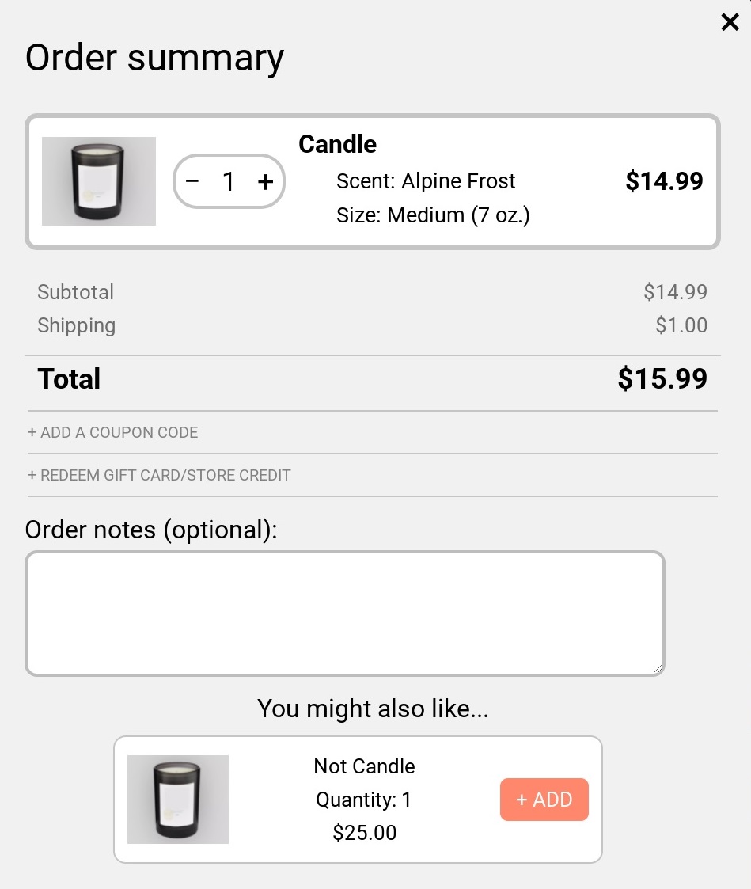This screenshot has height=889, width=751.
Task: Add Not Candle to the order
Action: click(x=544, y=800)
